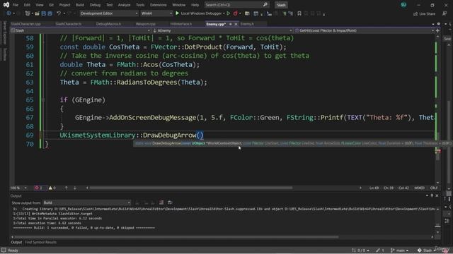Expand the Local Windows Debugger dropdown arrow
The image size is (453, 254).
(x=224, y=13)
